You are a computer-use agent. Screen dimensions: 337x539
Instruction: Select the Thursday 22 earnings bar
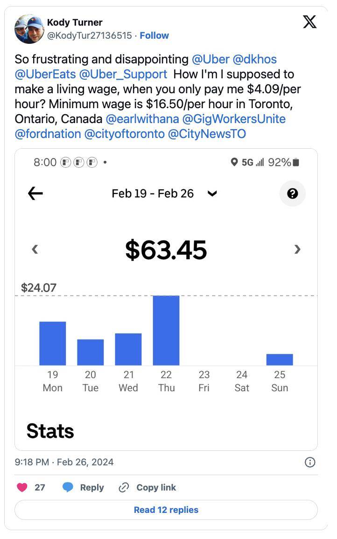point(166,330)
